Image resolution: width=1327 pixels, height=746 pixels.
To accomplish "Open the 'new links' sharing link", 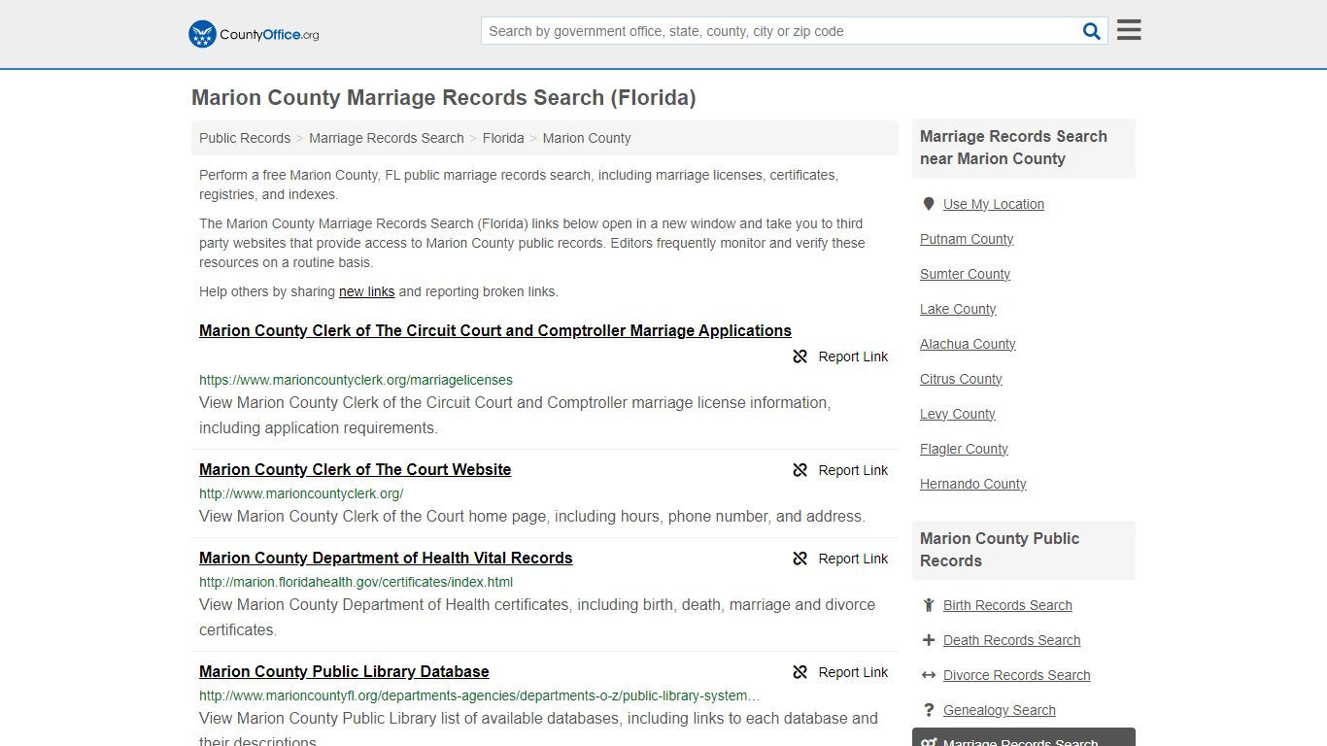I will (x=366, y=291).
